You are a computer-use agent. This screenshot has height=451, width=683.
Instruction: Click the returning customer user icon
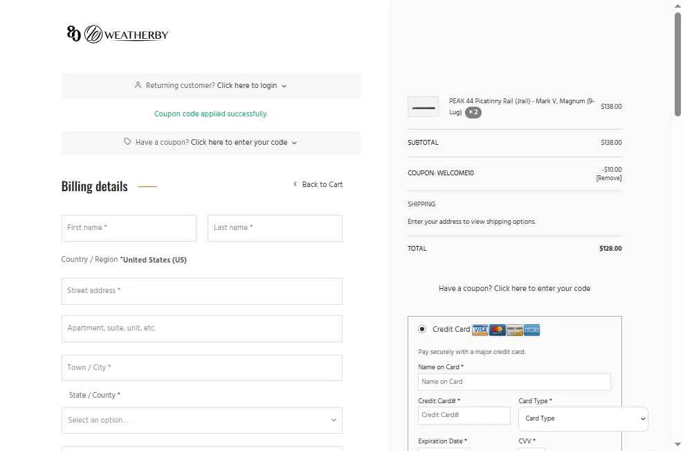138,85
